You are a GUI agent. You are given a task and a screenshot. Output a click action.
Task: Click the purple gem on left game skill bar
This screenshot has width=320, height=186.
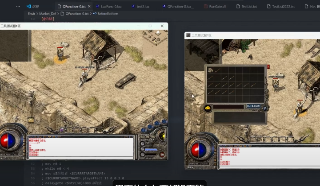(62, 130)
